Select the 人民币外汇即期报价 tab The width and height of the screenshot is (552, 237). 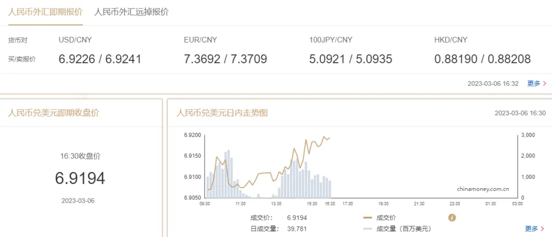[x=45, y=12]
